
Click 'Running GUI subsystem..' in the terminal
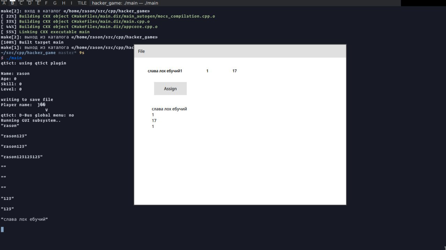[31, 121]
